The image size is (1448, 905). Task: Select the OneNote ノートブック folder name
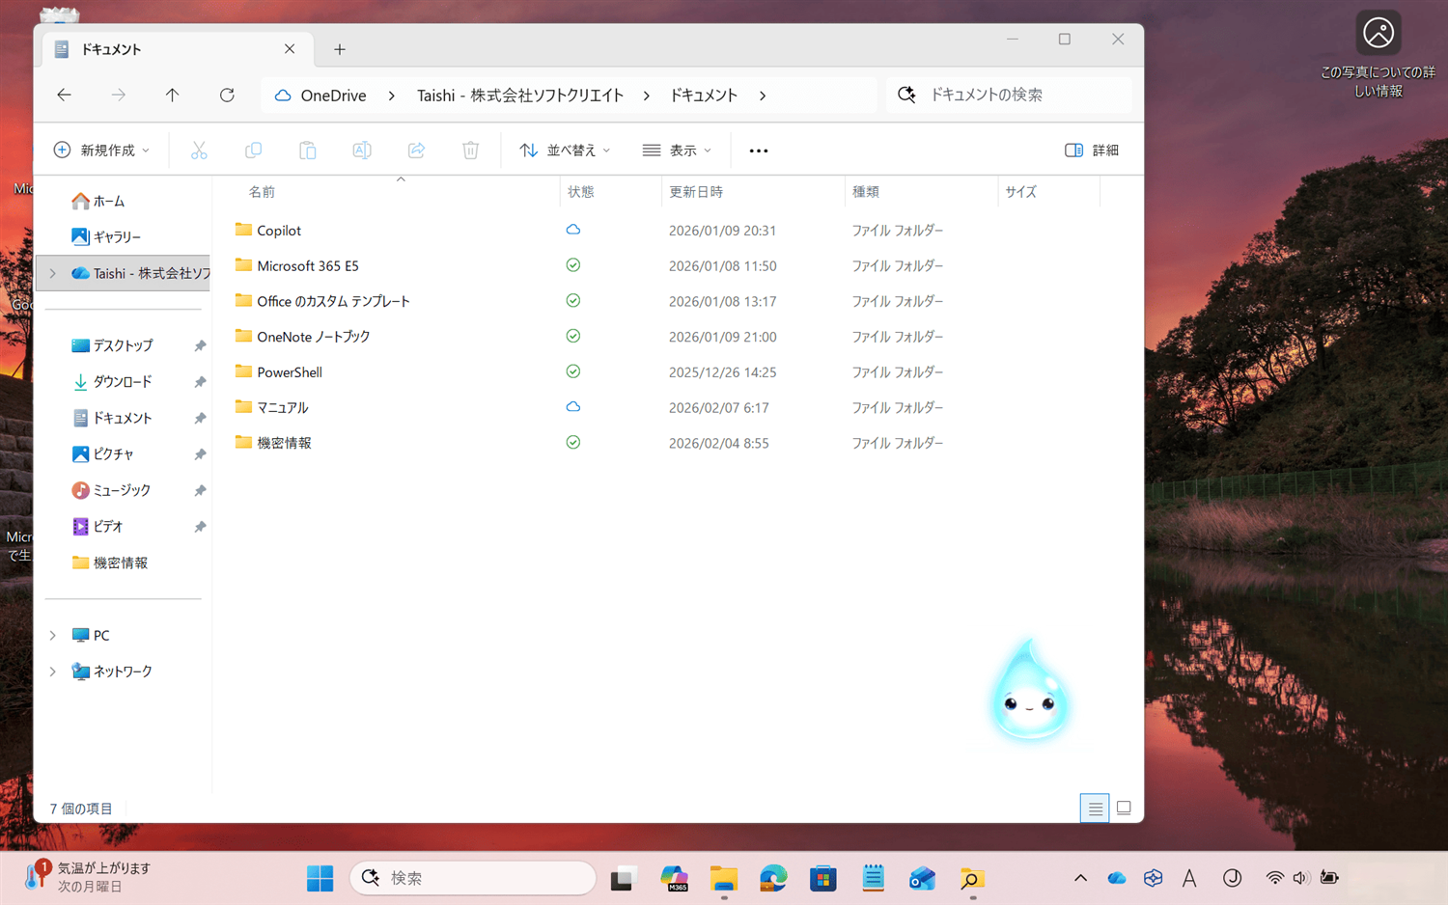click(314, 337)
